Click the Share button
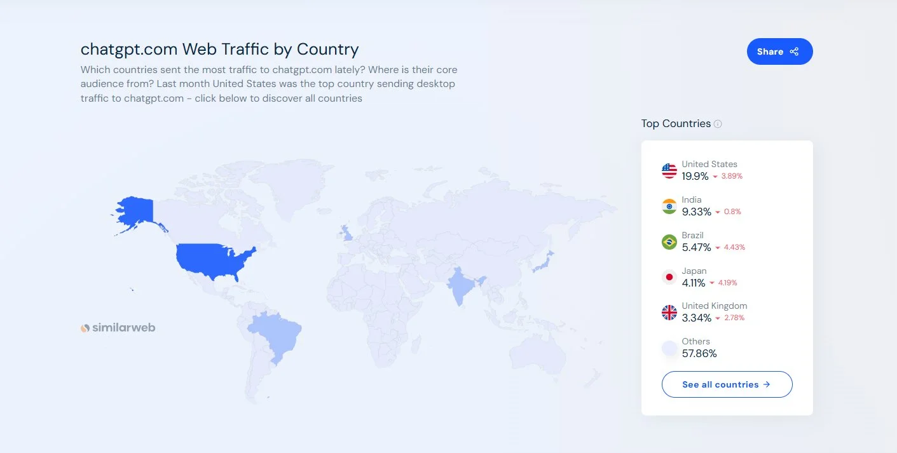 779,51
